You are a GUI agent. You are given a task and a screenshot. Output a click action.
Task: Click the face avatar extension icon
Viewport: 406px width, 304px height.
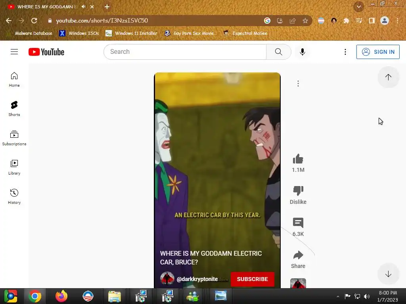[x=334, y=21]
